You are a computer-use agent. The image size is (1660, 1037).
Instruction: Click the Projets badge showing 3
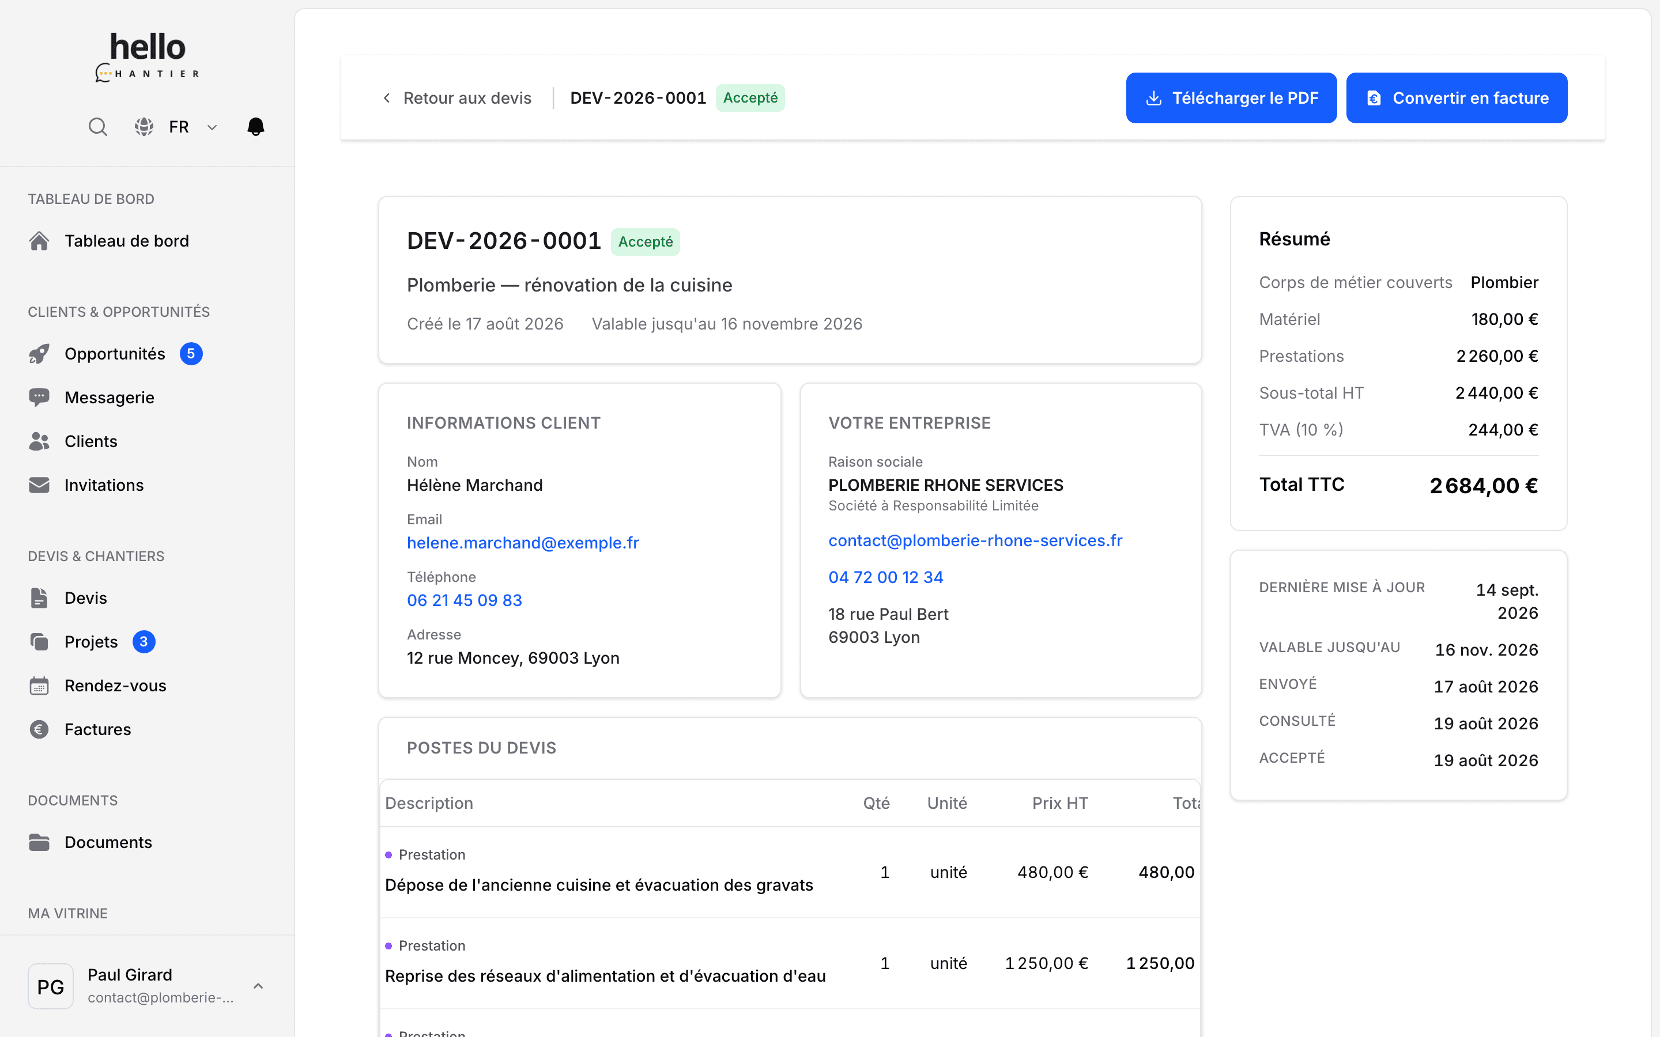[x=144, y=642]
